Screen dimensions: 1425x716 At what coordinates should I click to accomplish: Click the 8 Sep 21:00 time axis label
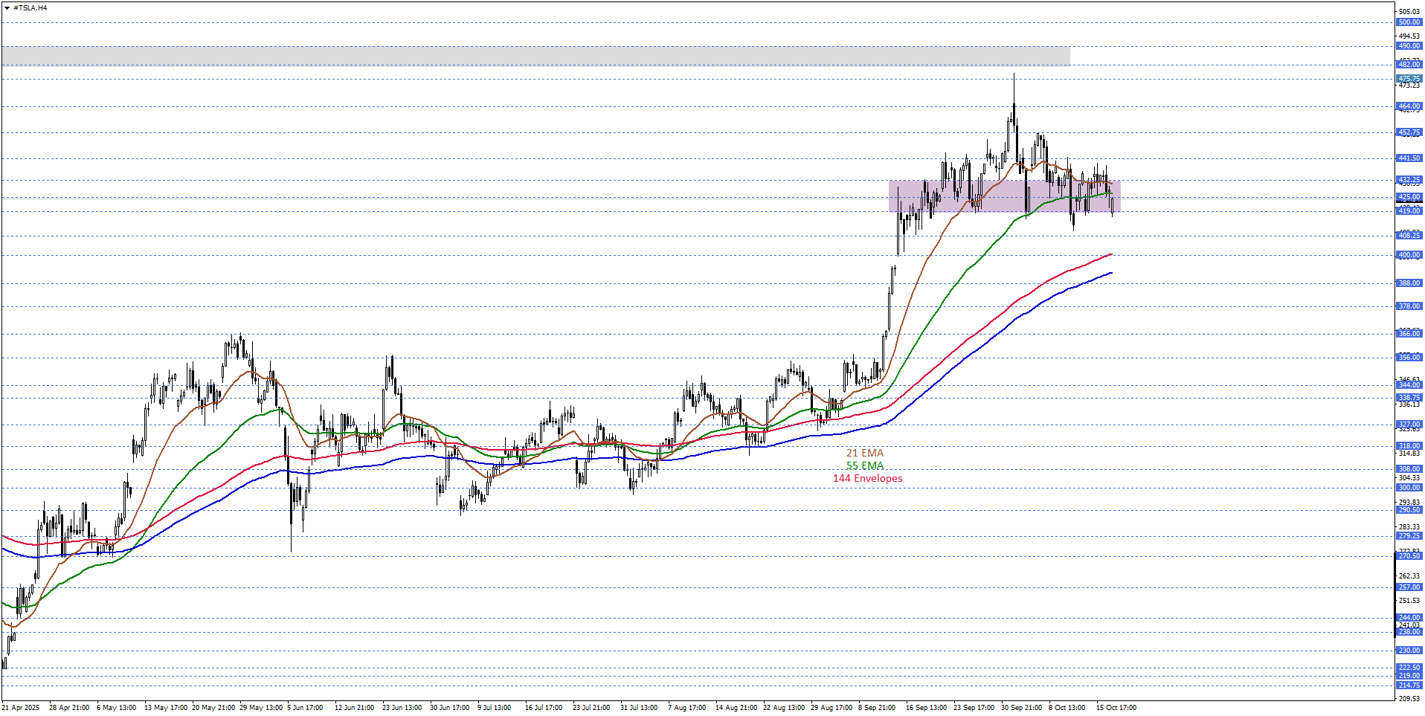(877, 708)
